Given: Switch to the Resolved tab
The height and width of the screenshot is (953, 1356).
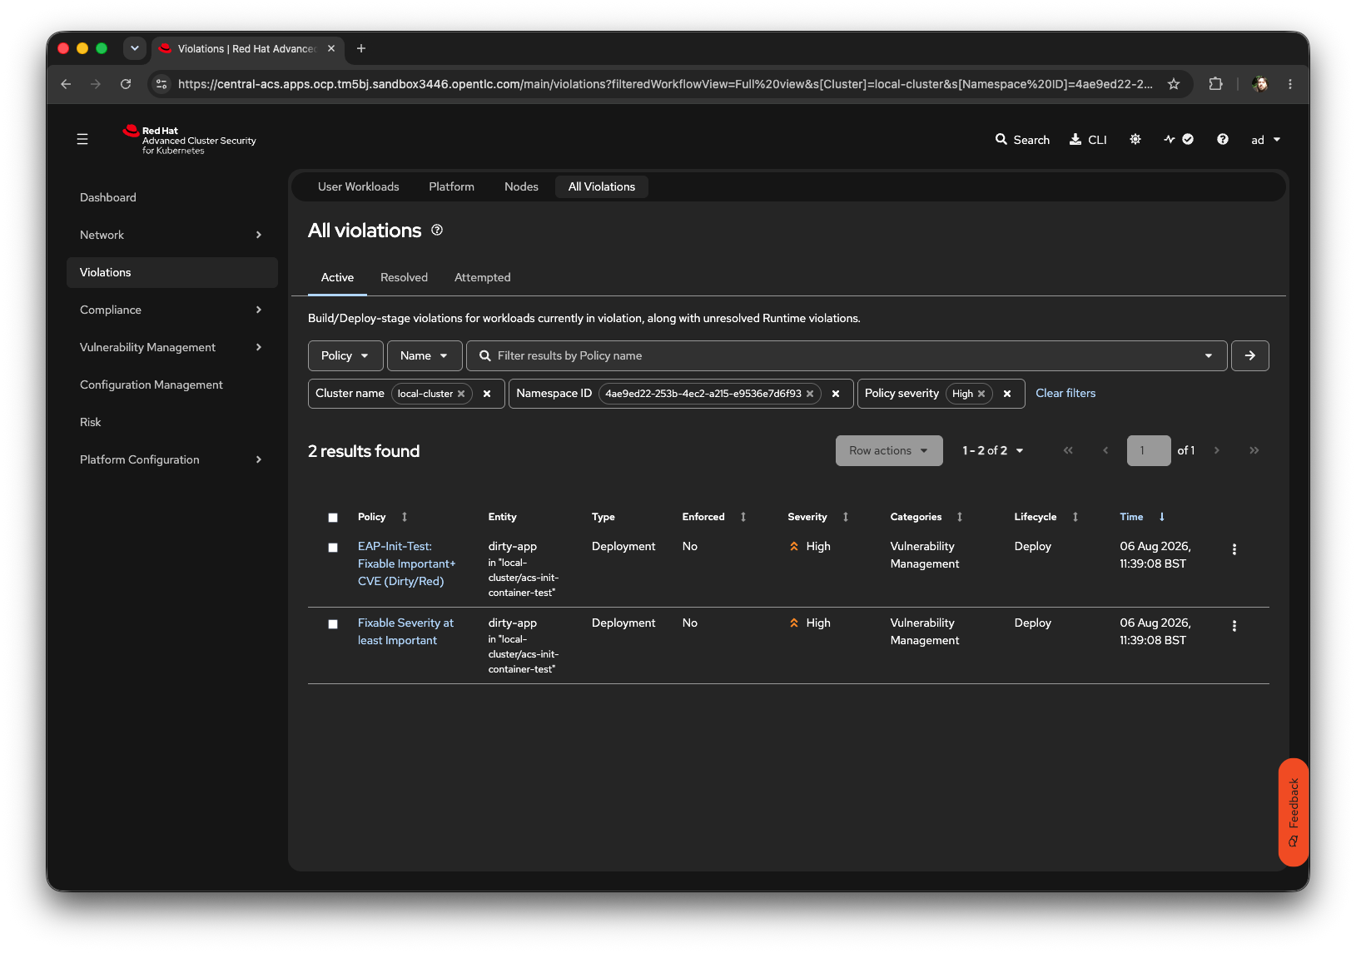Looking at the screenshot, I should [x=404, y=277].
